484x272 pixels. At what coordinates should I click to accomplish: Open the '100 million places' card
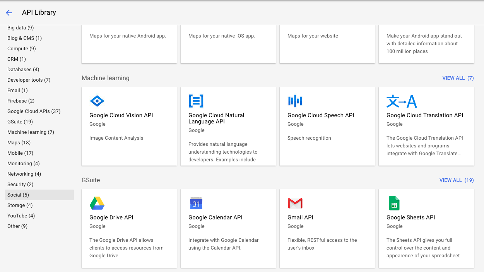(x=426, y=44)
